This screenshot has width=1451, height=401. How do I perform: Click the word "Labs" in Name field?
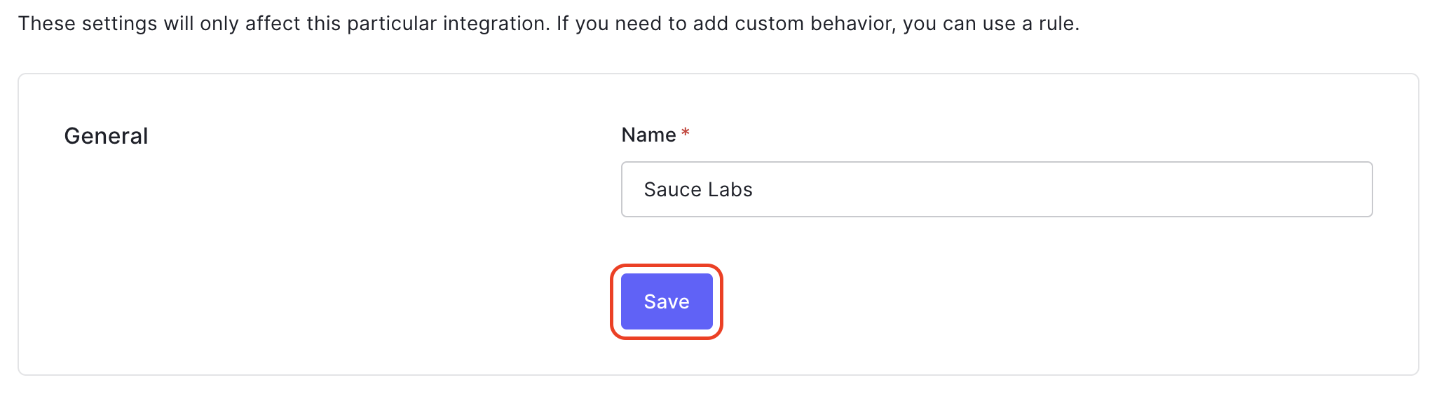click(730, 189)
